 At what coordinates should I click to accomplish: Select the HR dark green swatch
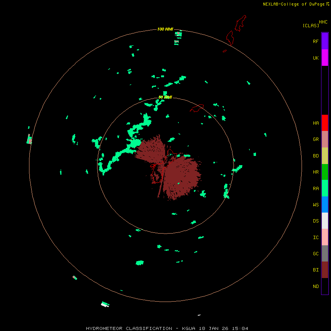[325, 172]
